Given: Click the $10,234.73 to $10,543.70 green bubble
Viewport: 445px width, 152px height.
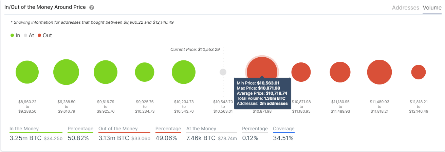Looking at the screenshot, I should coord(184,72).
